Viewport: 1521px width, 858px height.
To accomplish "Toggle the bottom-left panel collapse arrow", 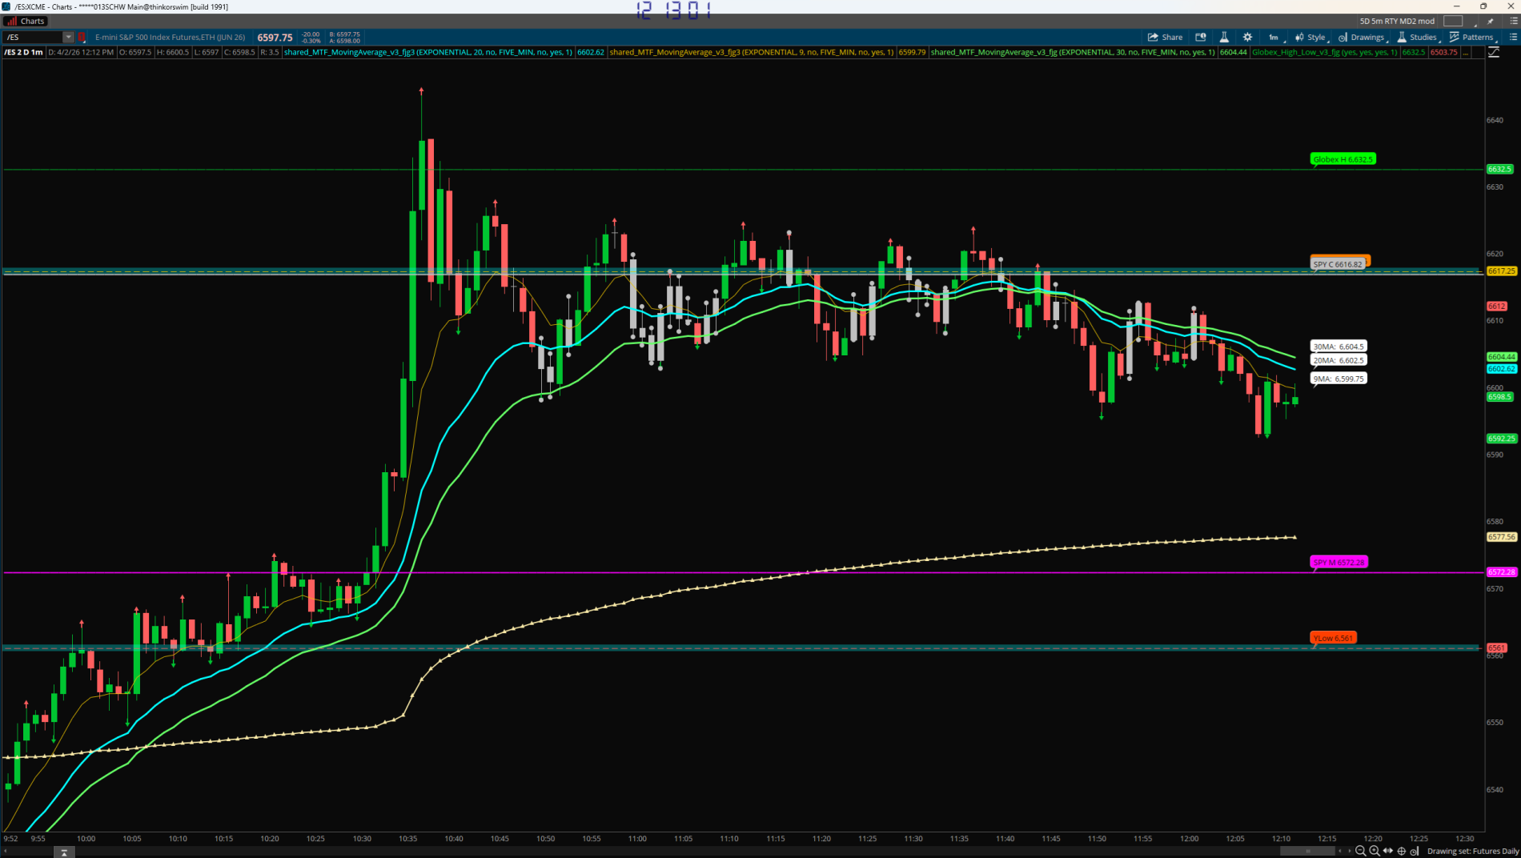I will click(x=64, y=853).
